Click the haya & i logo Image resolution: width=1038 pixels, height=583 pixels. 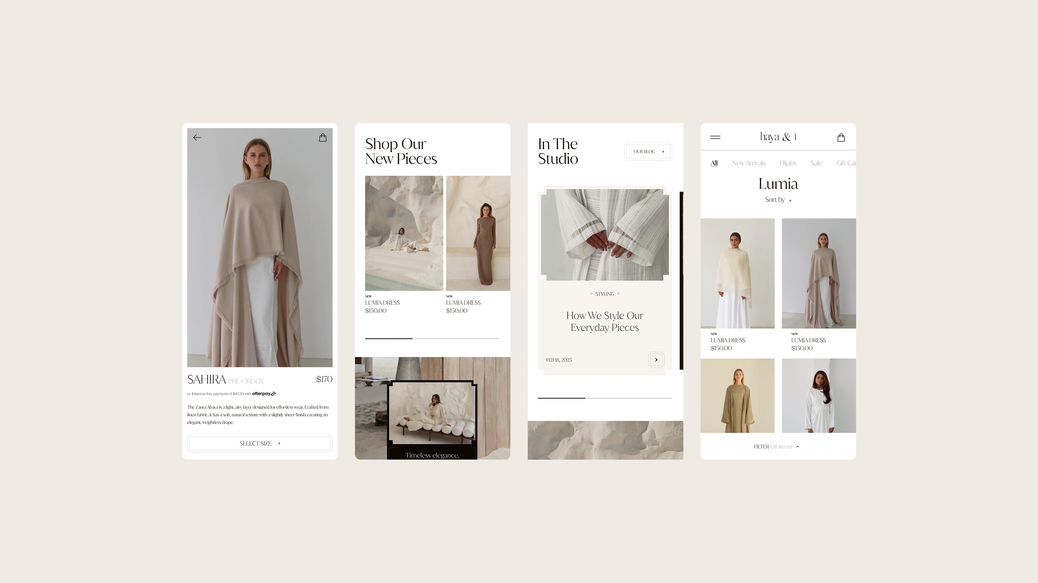pos(778,137)
